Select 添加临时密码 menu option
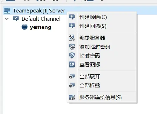The image size is (157, 114). point(95,47)
